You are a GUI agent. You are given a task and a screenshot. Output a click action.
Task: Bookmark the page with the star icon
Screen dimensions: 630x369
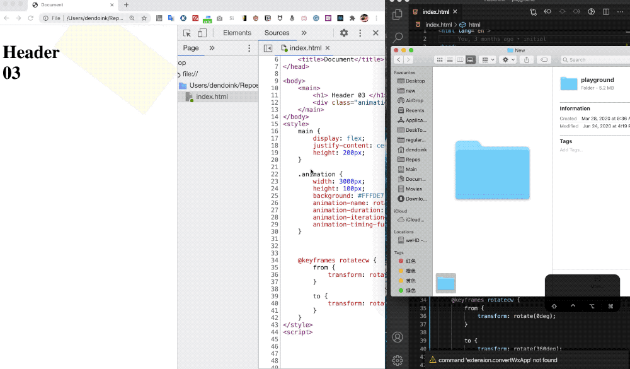[144, 18]
